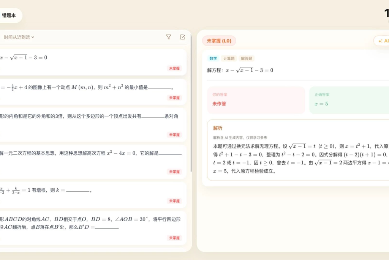
Task: Click the 解析 heading
Action: tap(218, 128)
